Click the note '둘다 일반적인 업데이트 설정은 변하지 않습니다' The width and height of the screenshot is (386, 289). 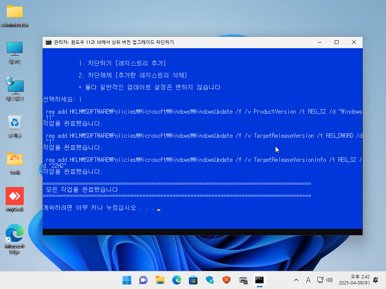pos(149,87)
